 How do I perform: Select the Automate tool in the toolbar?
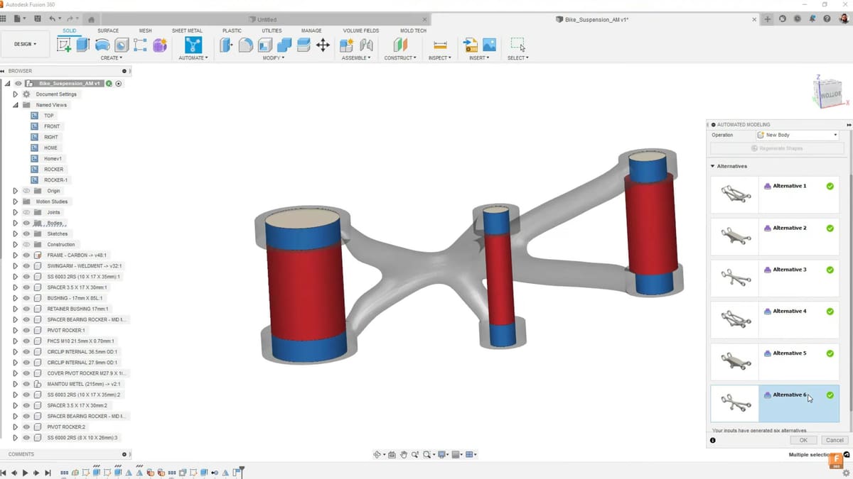[193, 44]
